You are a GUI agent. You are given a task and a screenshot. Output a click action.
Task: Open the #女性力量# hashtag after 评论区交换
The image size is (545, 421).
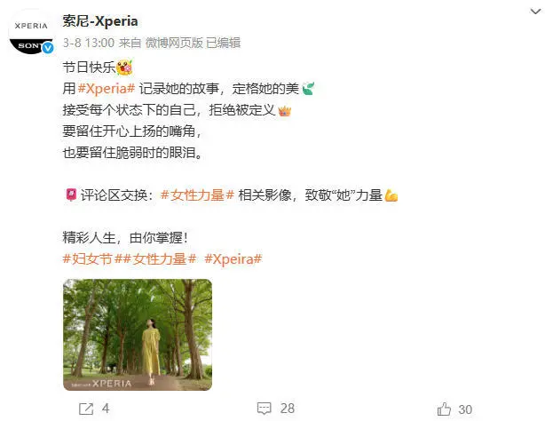(197, 195)
